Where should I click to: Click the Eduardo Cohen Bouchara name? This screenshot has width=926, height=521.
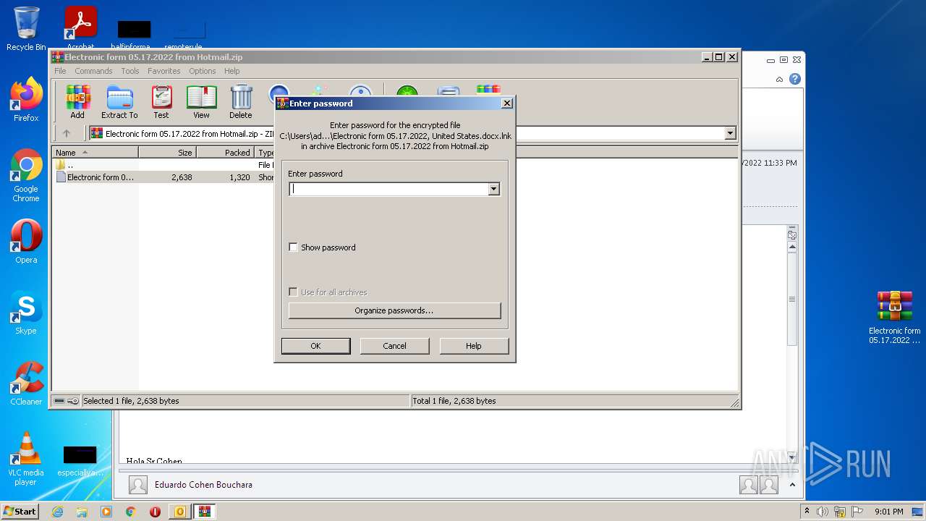[x=203, y=485]
